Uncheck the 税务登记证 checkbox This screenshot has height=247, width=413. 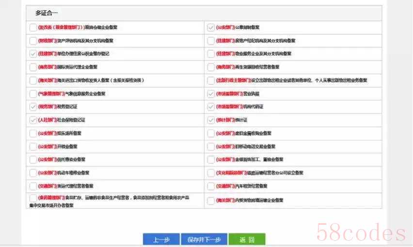coord(33,107)
